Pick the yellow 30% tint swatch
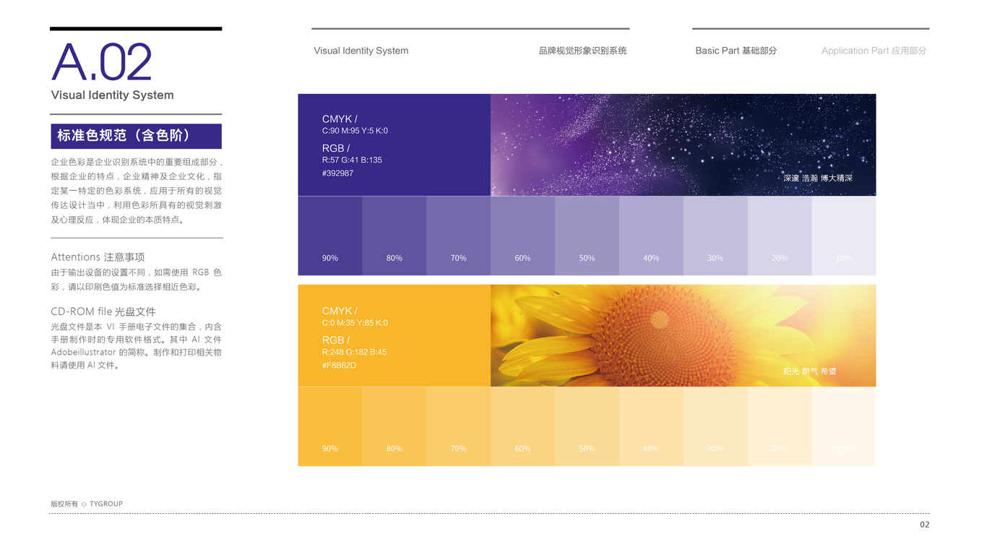 tap(716, 426)
